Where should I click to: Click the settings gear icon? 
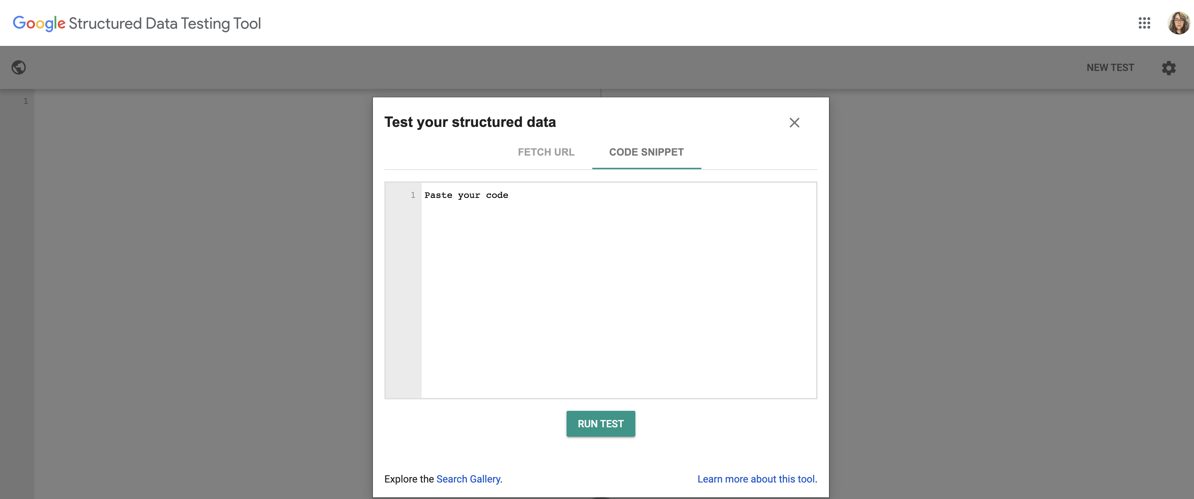(x=1169, y=67)
